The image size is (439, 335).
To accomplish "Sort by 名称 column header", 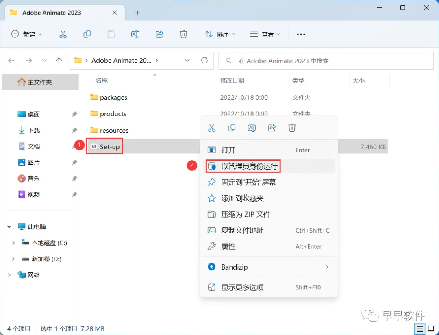I will (x=102, y=80).
